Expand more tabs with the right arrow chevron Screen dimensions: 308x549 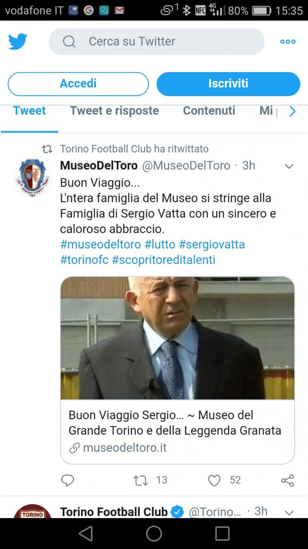tap(293, 111)
